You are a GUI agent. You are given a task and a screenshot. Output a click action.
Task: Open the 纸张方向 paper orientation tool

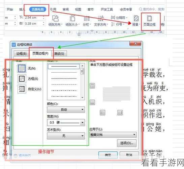coord(55,21)
